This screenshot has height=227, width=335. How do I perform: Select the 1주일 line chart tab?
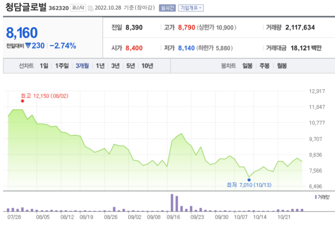pos(62,66)
